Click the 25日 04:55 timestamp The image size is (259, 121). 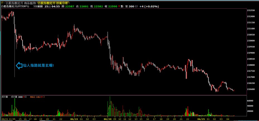click(52, 6)
